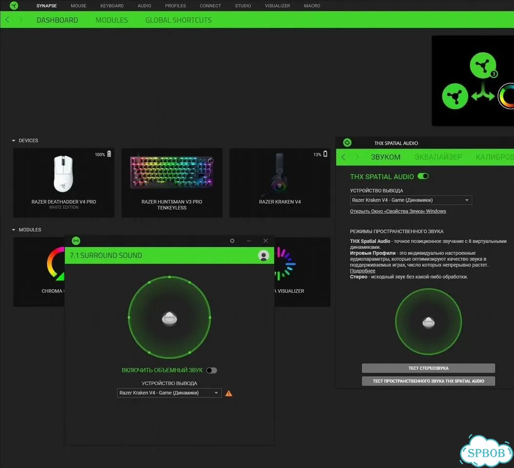Open the Chroma Visualizer module tile
514x468 pixels.
[302, 272]
